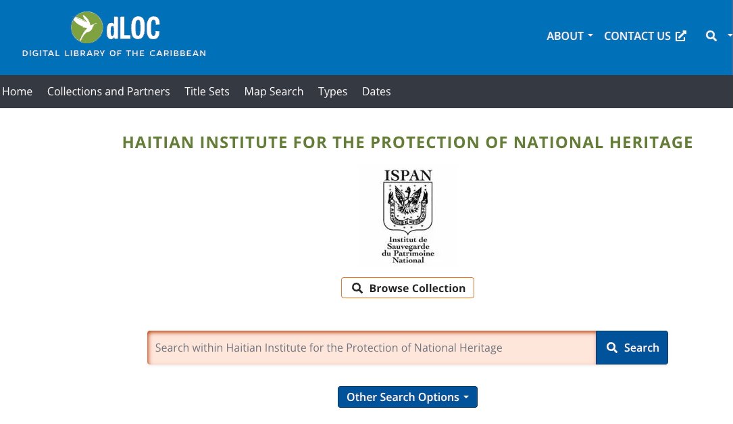Expand the ABOUT dropdown menu
This screenshot has height=424, width=733.
pyautogui.click(x=570, y=37)
